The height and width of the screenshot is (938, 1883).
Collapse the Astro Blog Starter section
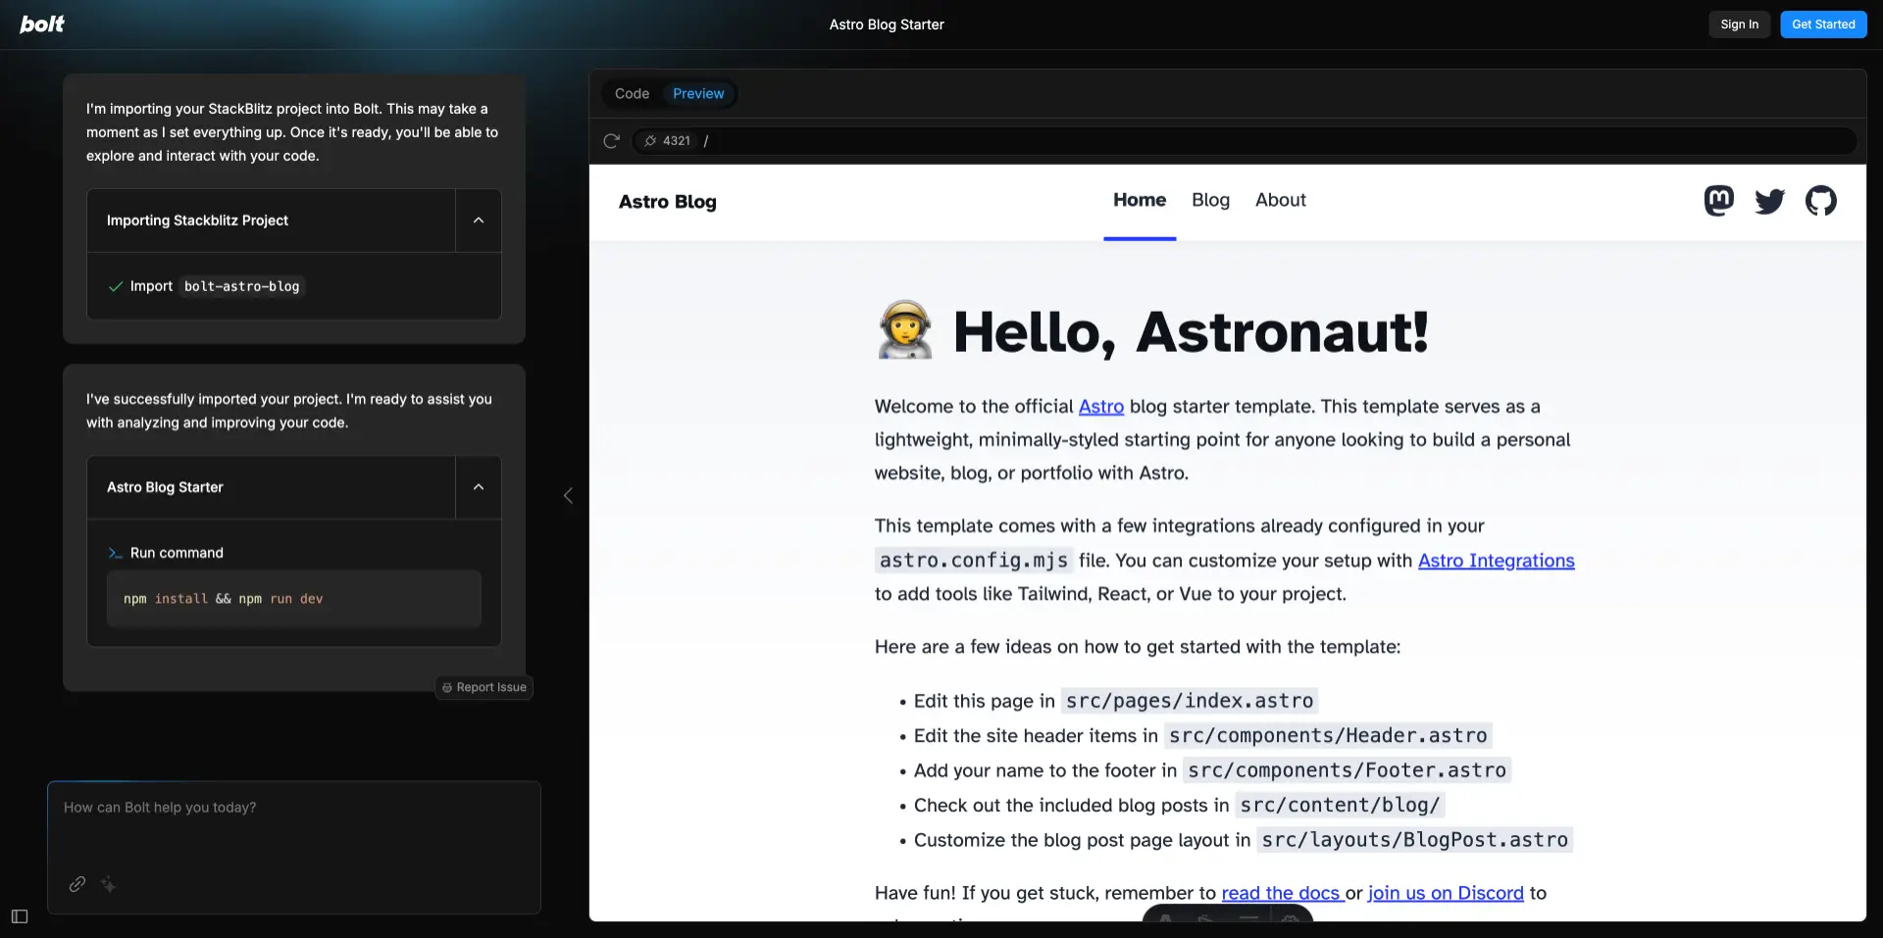(479, 487)
